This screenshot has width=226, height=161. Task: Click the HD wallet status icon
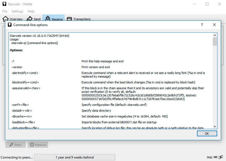pos(215,157)
